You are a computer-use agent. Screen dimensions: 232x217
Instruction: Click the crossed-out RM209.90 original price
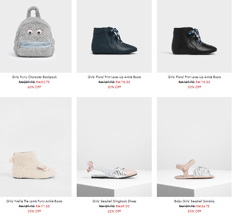click(x=27, y=82)
